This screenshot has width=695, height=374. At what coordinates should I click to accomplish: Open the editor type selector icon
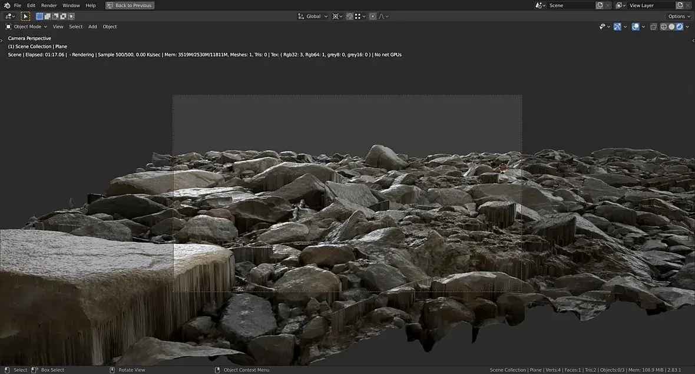[x=9, y=16]
